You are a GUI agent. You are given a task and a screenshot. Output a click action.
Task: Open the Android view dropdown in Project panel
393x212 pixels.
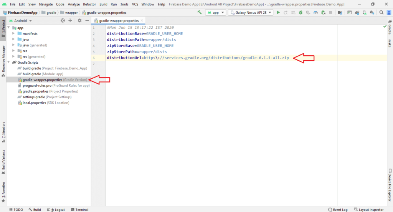coord(21,21)
